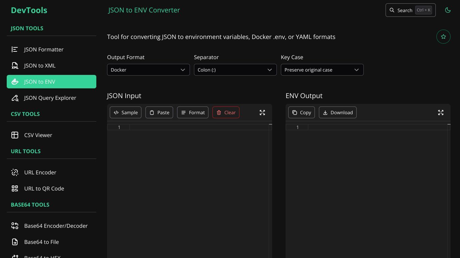Open URL Encoder tool

coord(52,172)
